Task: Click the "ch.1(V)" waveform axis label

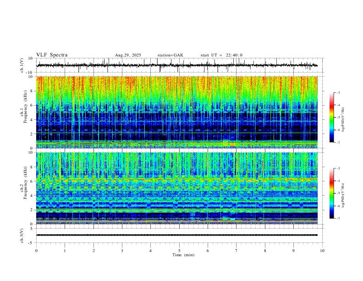Action: [x=22, y=65]
